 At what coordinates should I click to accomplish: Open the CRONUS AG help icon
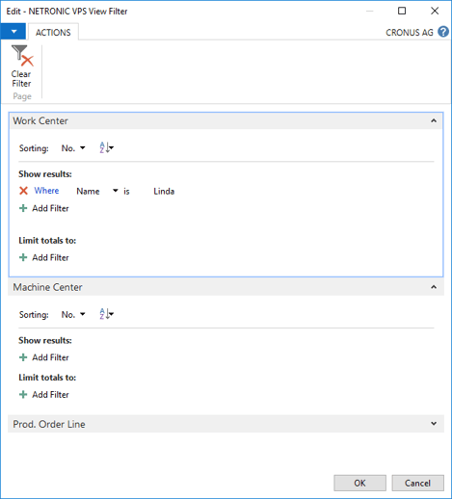(x=443, y=32)
